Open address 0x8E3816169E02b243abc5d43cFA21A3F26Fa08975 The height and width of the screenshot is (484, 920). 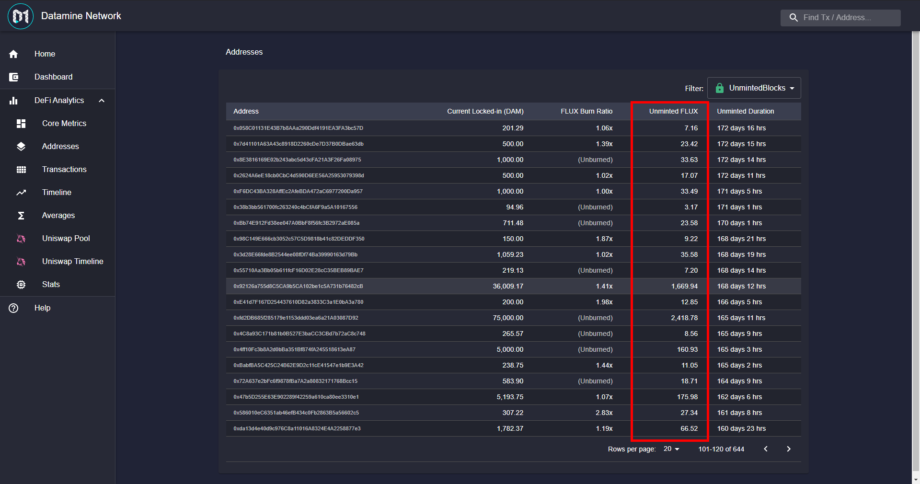pos(297,160)
